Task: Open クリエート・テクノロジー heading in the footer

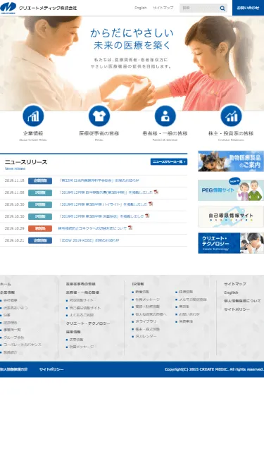Action: pos(88,323)
